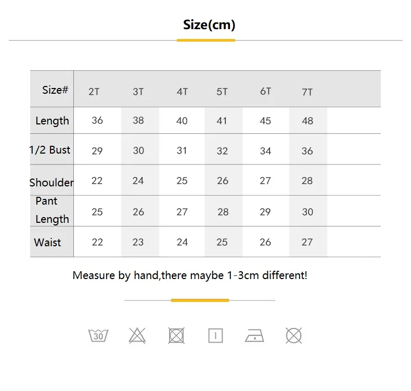Screen dimensions: 411x391
Task: Click the yellow bar under Size title
Action: click(206, 41)
